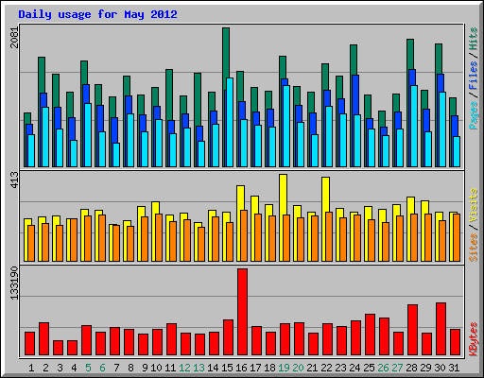Click the 2081 axis value label
The width and height of the screenshot is (484, 378).
14,38
